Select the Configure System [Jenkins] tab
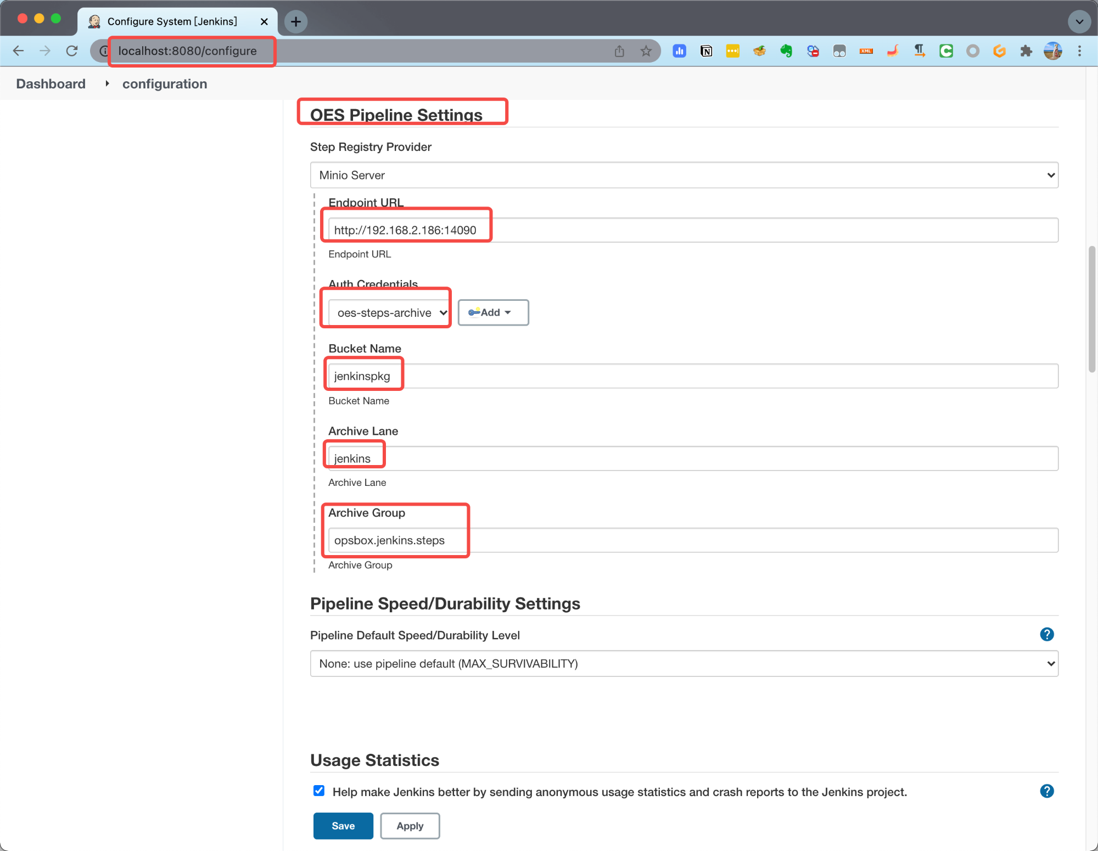The height and width of the screenshot is (851, 1098). coord(172,21)
